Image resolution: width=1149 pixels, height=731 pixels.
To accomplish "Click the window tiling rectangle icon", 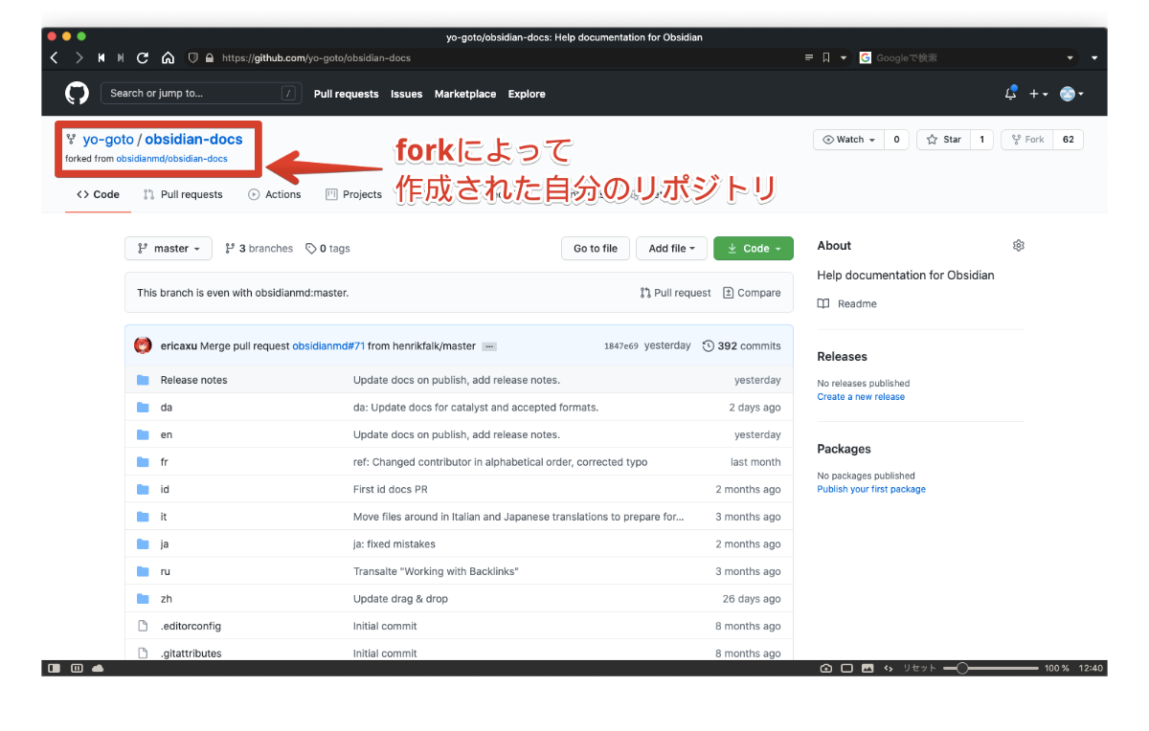I will pyautogui.click(x=847, y=668).
